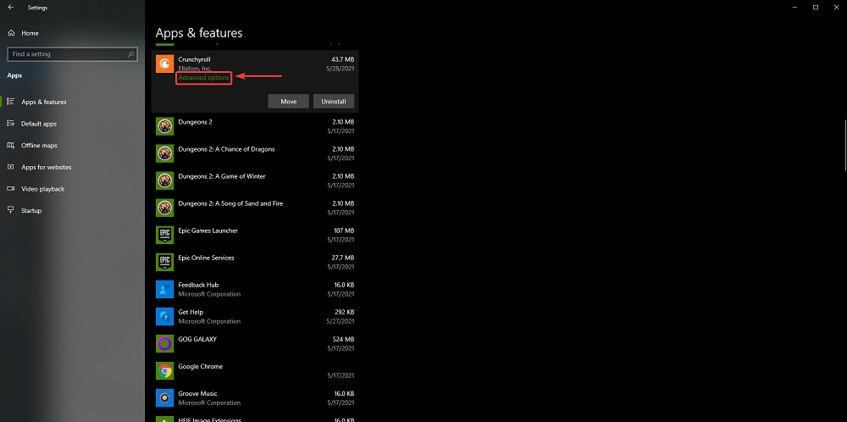Image resolution: width=847 pixels, height=422 pixels.
Task: Open the Startup apps page
Action: pos(30,210)
